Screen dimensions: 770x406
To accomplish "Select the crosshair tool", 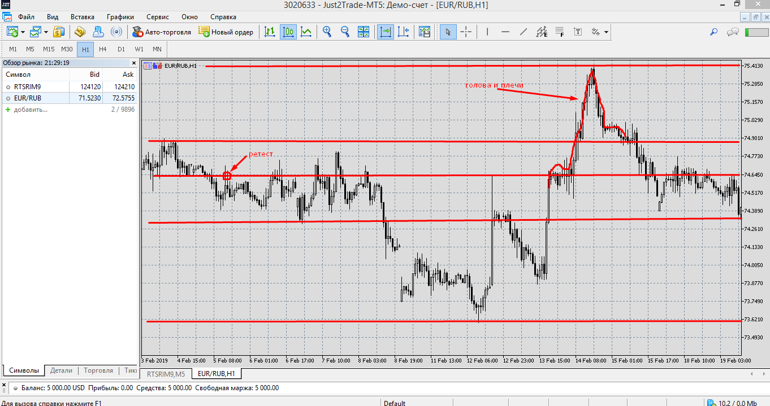I will coord(466,32).
